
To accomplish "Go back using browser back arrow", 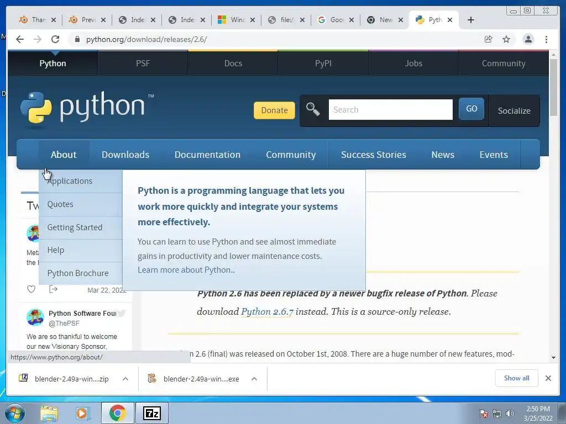I will (20, 39).
